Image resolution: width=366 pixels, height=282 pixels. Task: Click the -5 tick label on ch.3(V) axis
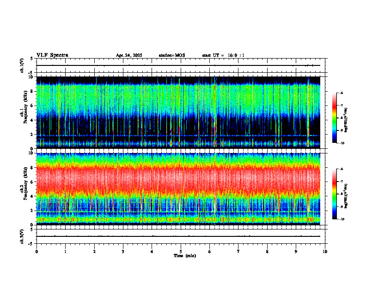(30, 244)
